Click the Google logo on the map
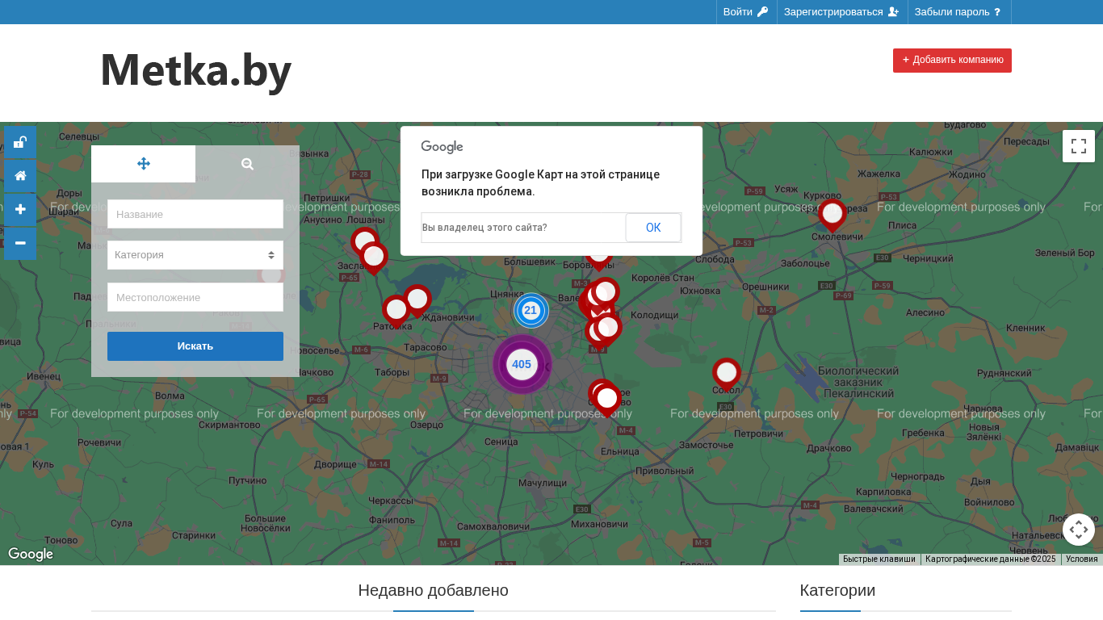Image resolution: width=1103 pixels, height=620 pixels. [x=31, y=555]
